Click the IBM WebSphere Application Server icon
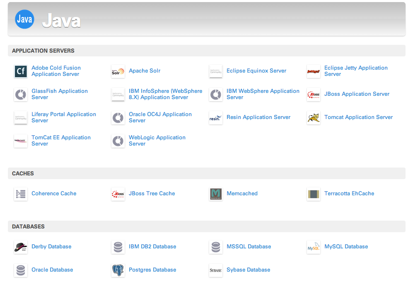 point(216,95)
